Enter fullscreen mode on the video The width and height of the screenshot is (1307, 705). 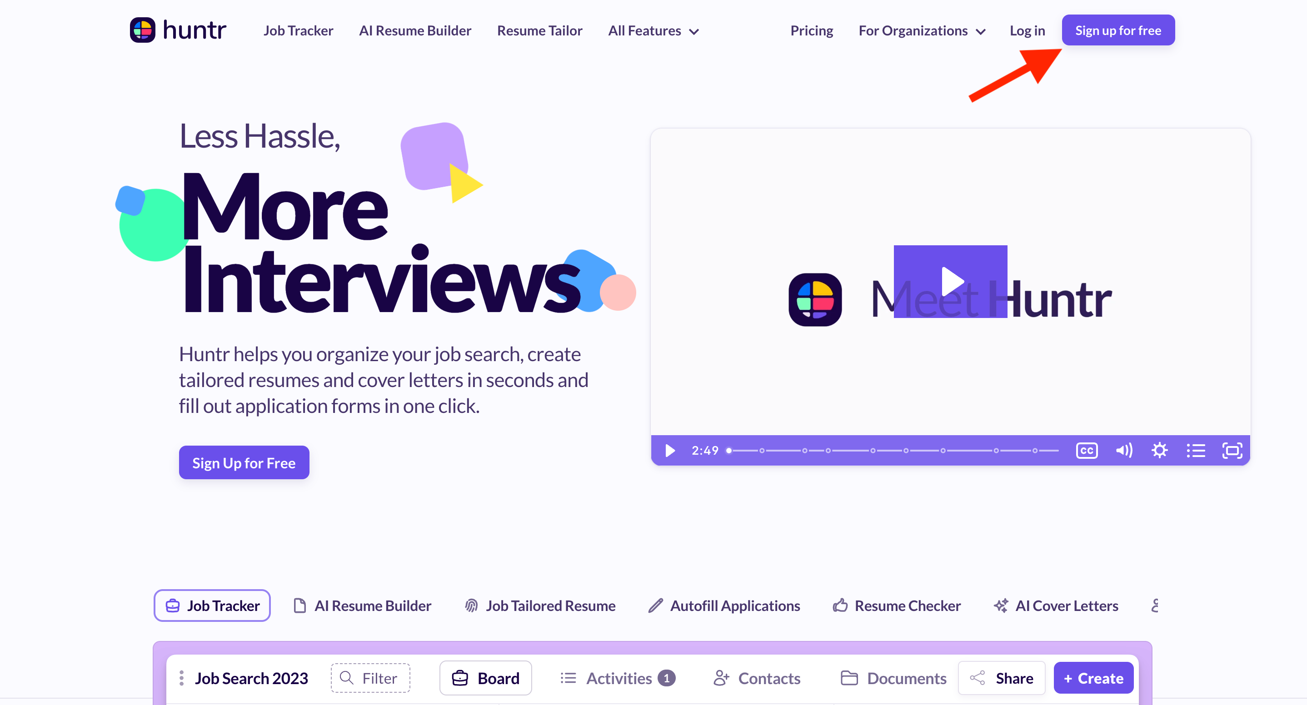pyautogui.click(x=1232, y=450)
